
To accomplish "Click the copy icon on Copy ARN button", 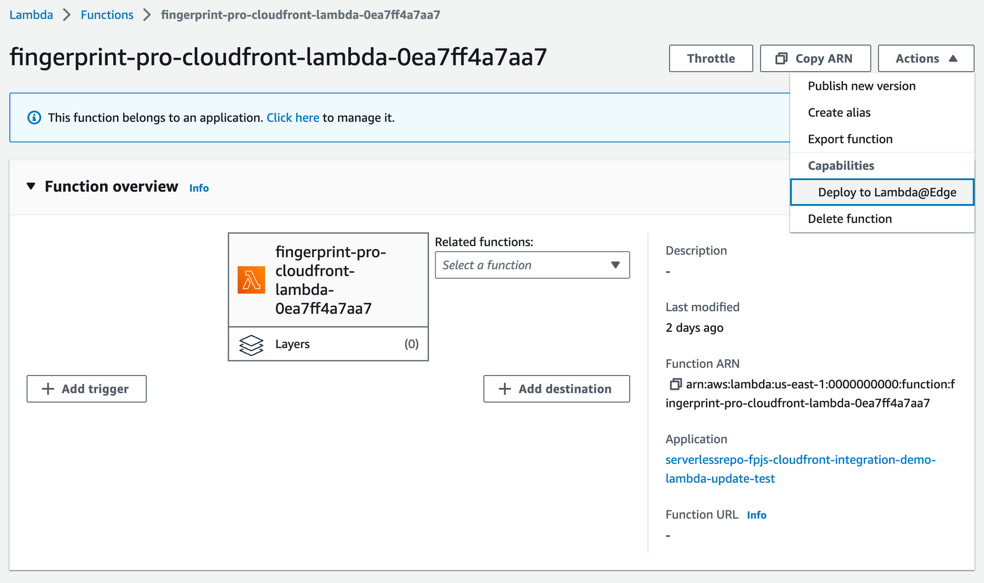I will coord(781,58).
